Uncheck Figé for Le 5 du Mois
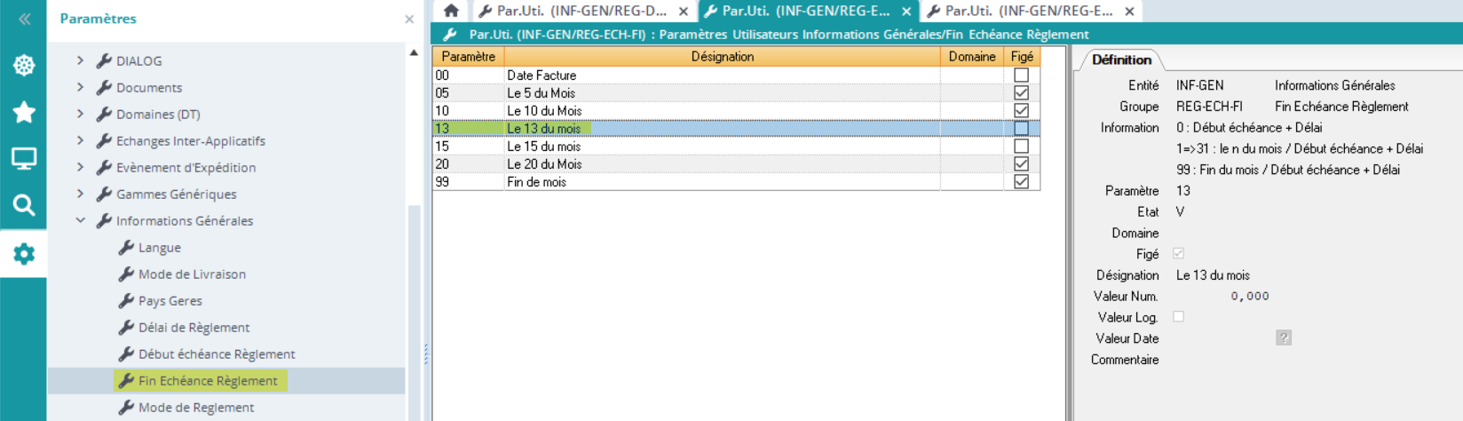The height and width of the screenshot is (421, 1463). tap(1021, 93)
